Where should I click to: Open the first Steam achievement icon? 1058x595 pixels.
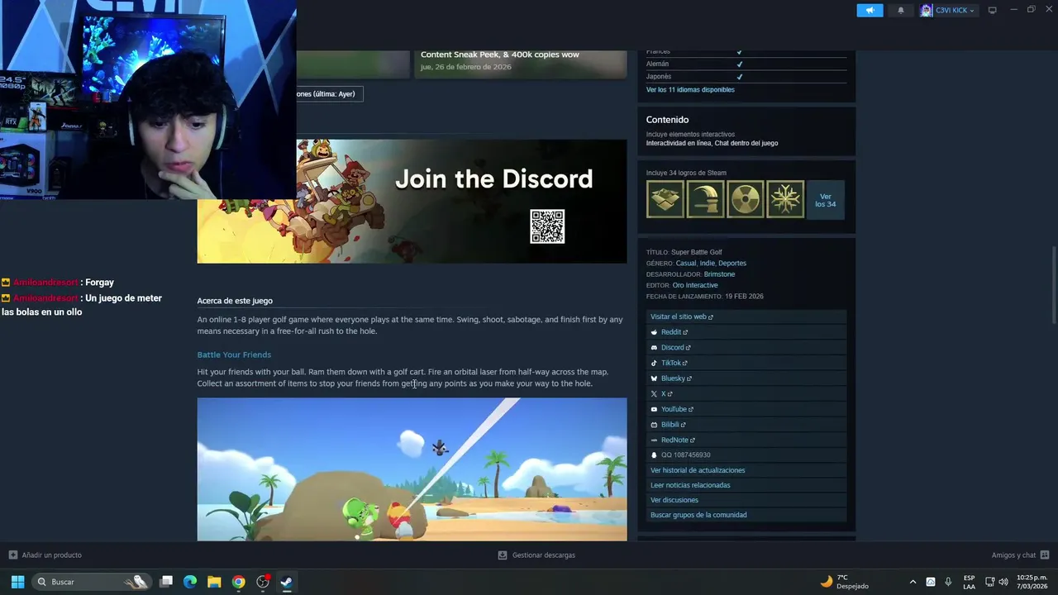(x=665, y=199)
